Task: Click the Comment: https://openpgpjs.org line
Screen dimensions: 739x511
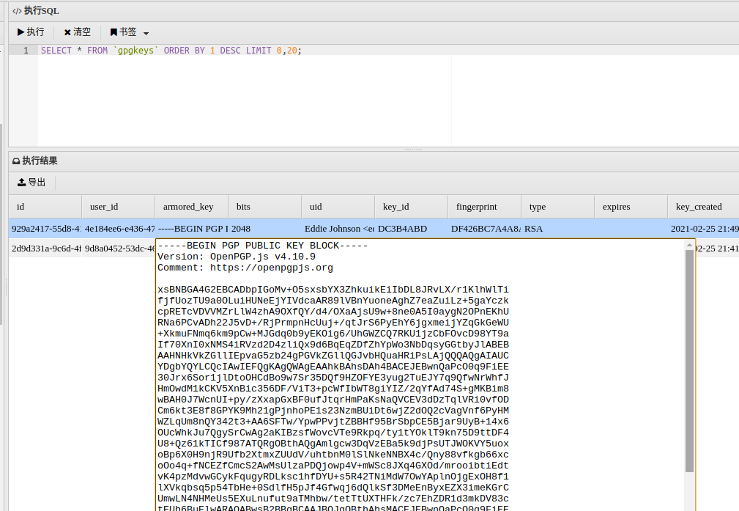Action: (x=245, y=268)
